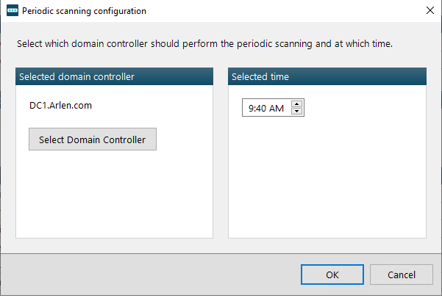Click the instruction text about periodic scanning
Image resolution: width=442 pixels, height=298 pixels.
204,43
